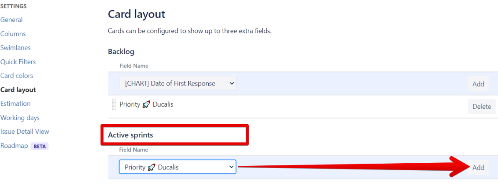Click the Backlog section heading

coord(121,51)
